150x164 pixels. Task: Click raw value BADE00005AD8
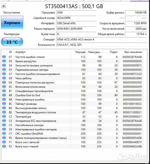coord(132,138)
